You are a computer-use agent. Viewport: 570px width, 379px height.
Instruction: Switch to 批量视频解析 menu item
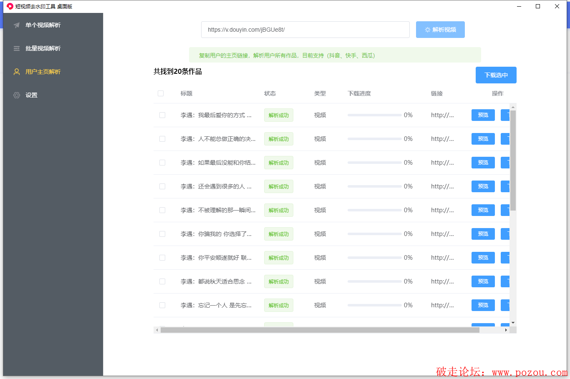point(53,48)
